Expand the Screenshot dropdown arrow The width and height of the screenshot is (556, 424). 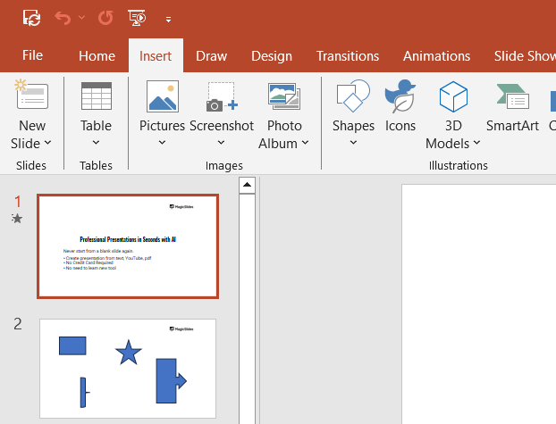(221, 143)
